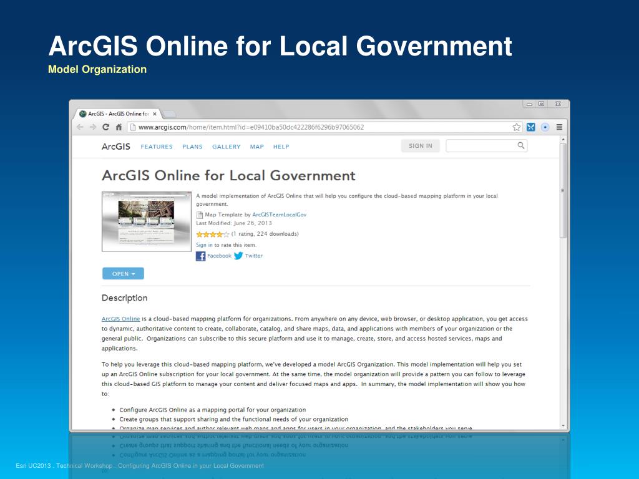Click the browser address bar URL
Image resolution: width=639 pixels, height=479 pixels.
click(251, 127)
